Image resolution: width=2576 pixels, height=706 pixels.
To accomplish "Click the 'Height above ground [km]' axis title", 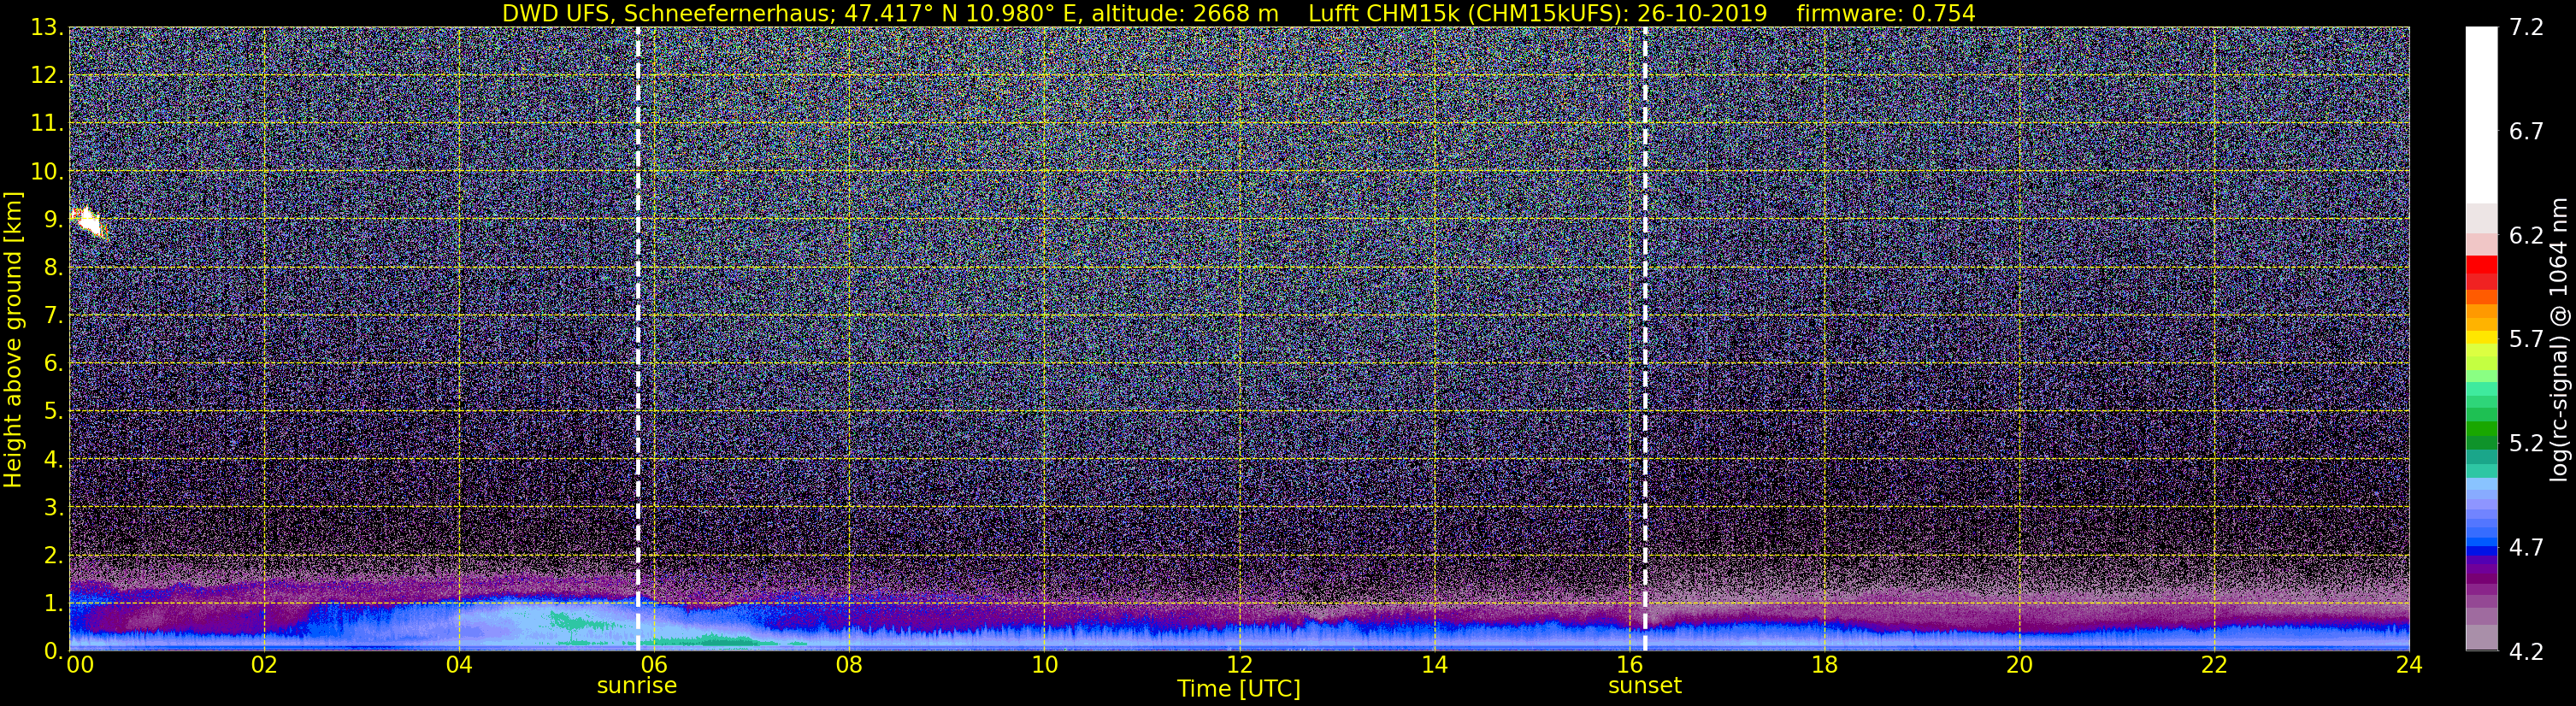I will point(13,339).
